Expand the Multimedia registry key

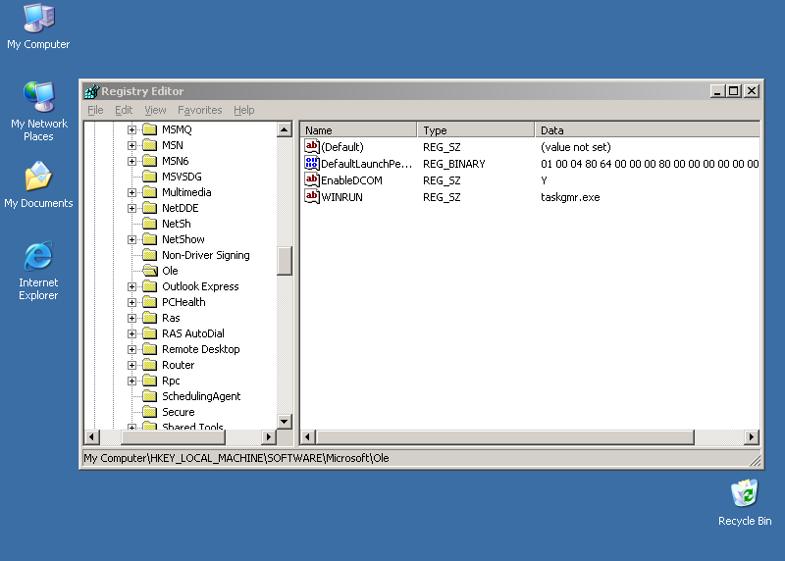(131, 192)
